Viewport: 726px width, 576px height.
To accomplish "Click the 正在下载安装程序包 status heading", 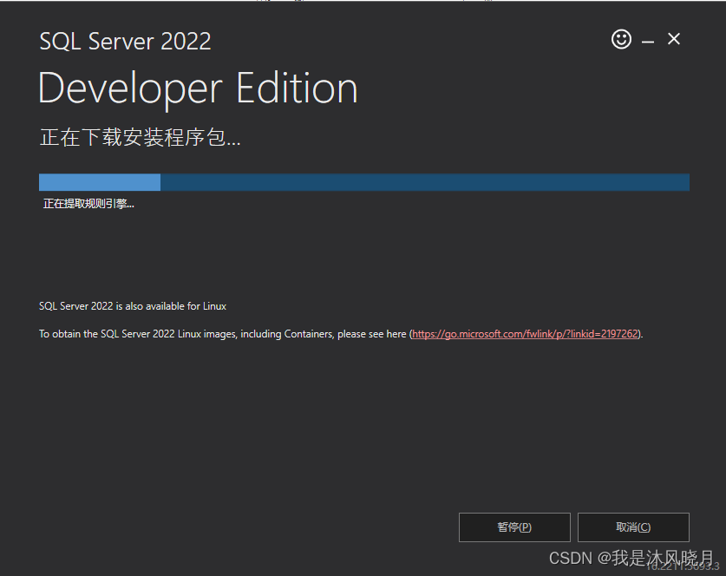I will 140,137.
